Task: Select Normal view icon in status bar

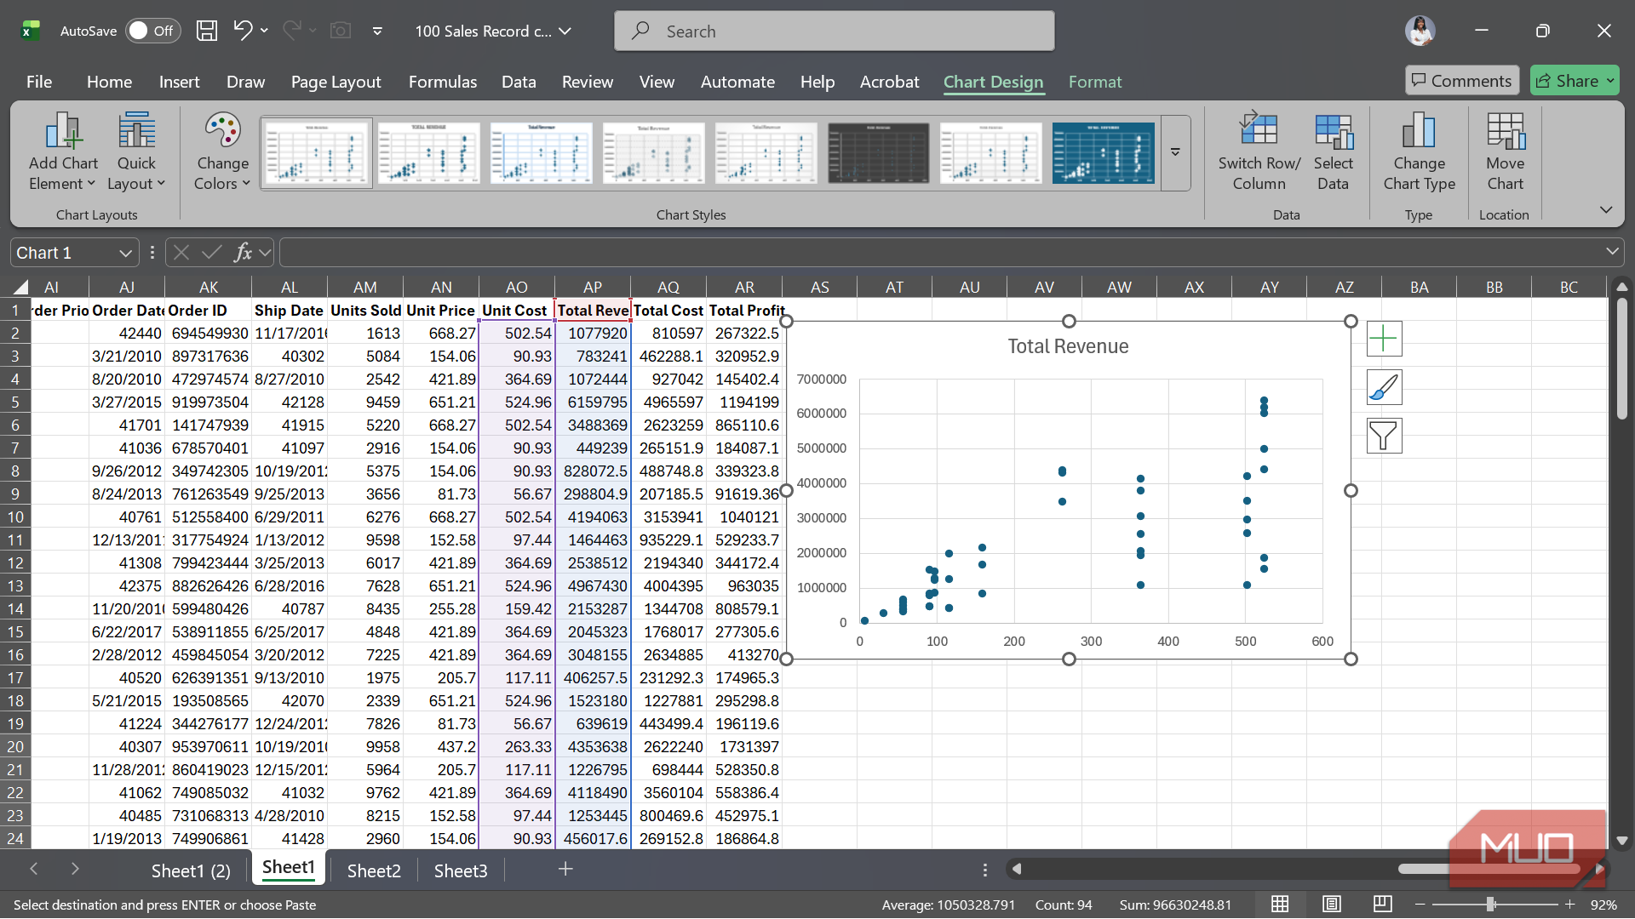Action: click(x=1280, y=904)
